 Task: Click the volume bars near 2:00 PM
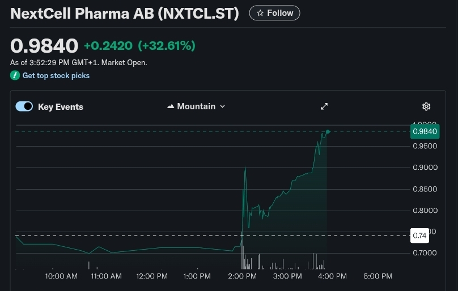tap(245, 263)
